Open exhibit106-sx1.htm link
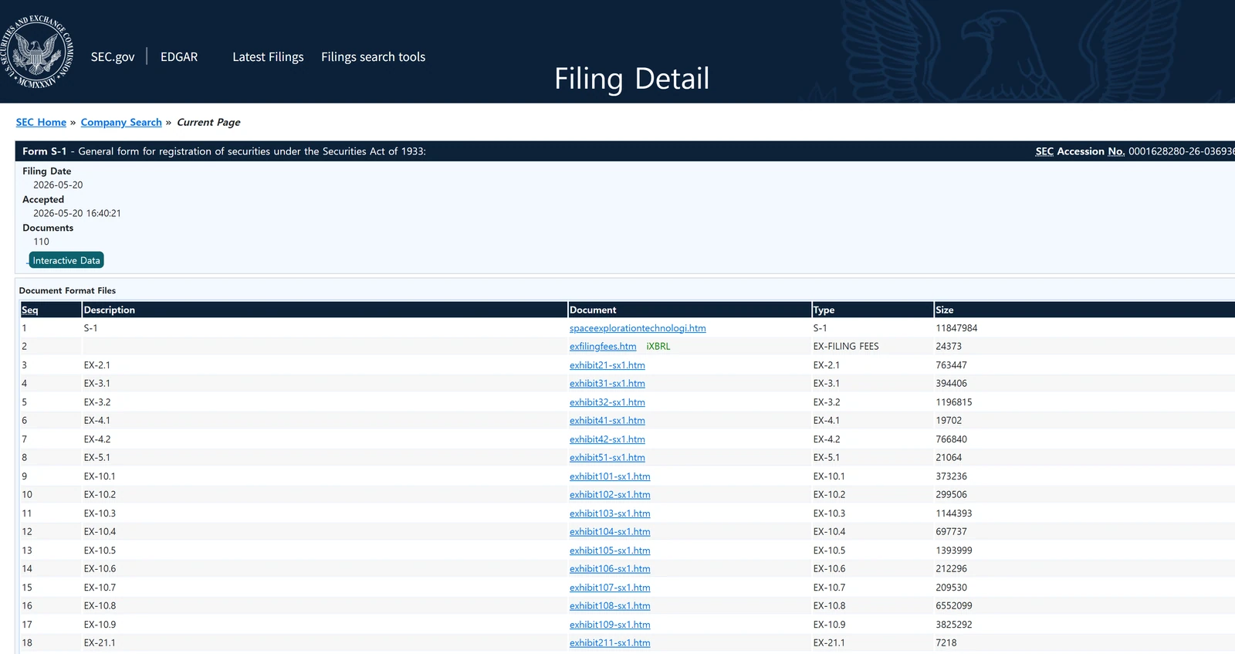Image resolution: width=1235 pixels, height=654 pixels. click(x=610, y=569)
